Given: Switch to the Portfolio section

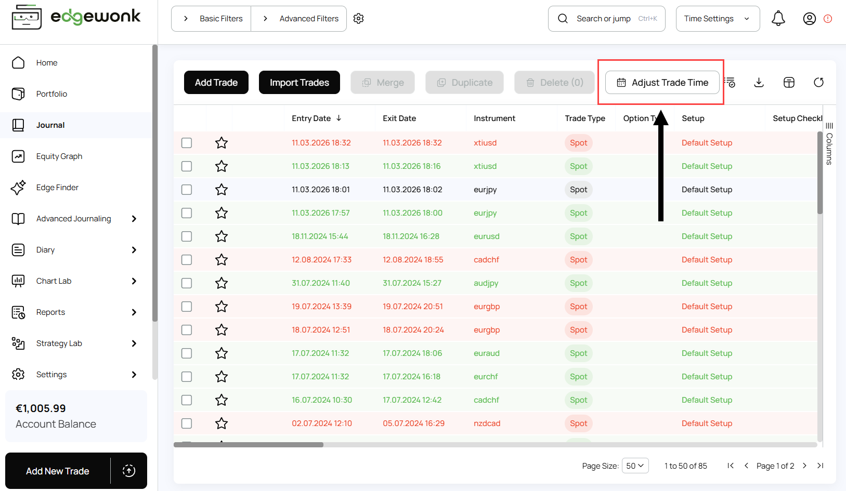Looking at the screenshot, I should point(51,94).
